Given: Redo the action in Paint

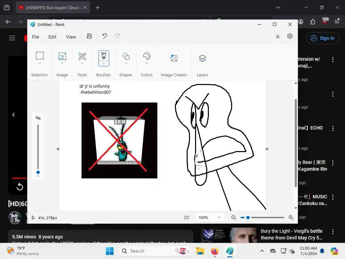Looking at the screenshot, I should 118,36.
